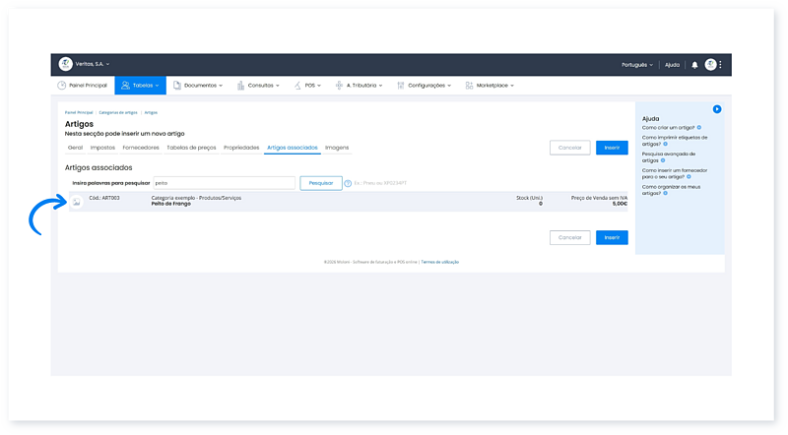The height and width of the screenshot is (435, 788).
Task: Click the top Inserir button
Action: tap(612, 148)
